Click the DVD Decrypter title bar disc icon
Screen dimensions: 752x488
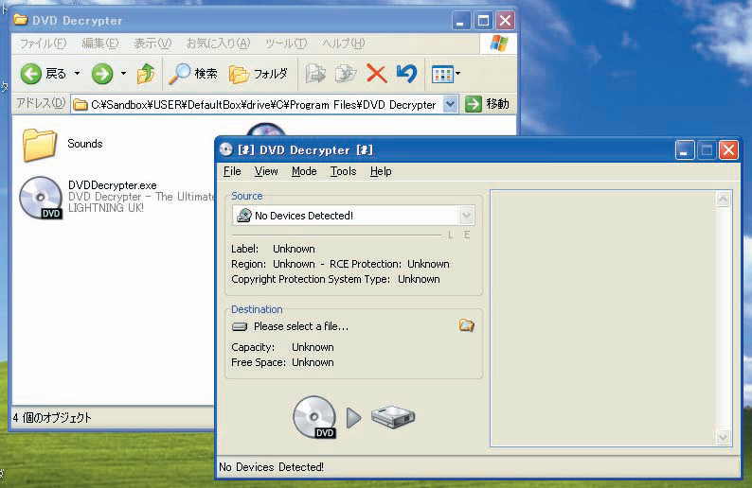pyautogui.click(x=226, y=149)
